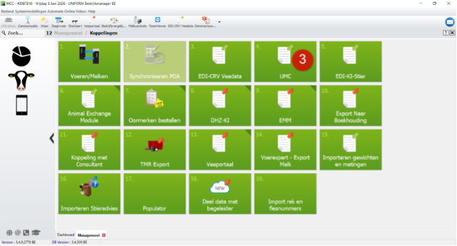Open the Melkcontrole toolbar icon

(x=137, y=22)
